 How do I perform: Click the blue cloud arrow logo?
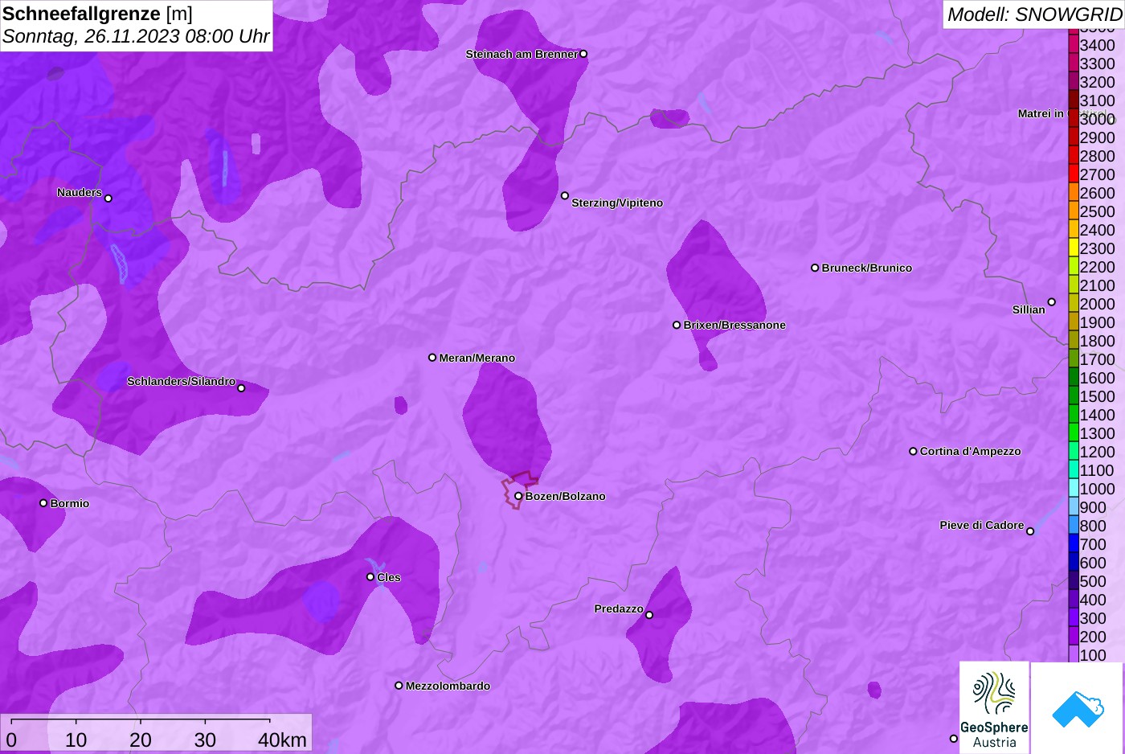pyautogui.click(x=1078, y=708)
